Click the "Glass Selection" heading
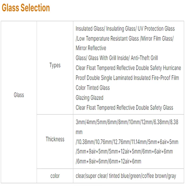This screenshot has width=186, height=186. coord(26,8)
